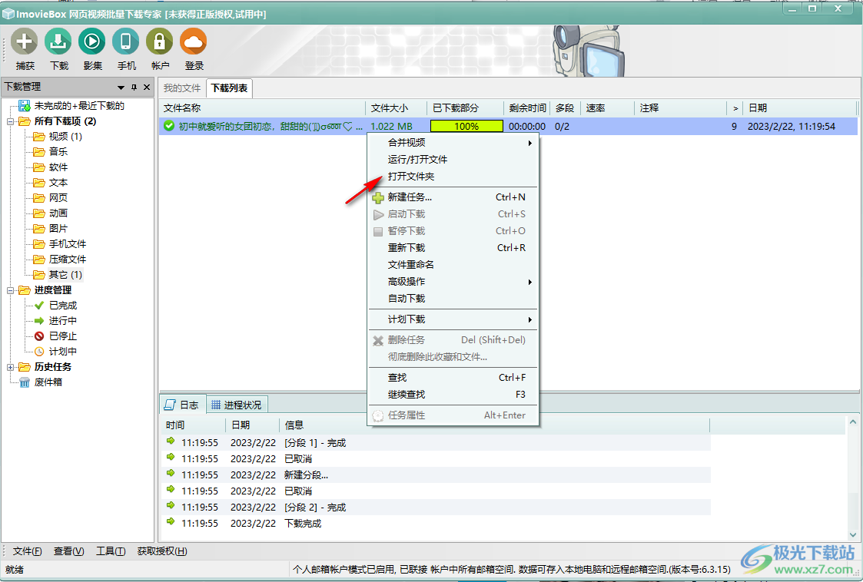Sort by 文件名称 column header

263,107
